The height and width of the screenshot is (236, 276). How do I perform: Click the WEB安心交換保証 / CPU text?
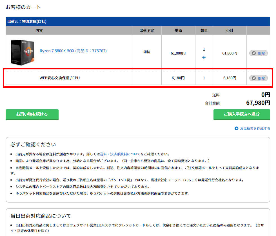pos(59,78)
